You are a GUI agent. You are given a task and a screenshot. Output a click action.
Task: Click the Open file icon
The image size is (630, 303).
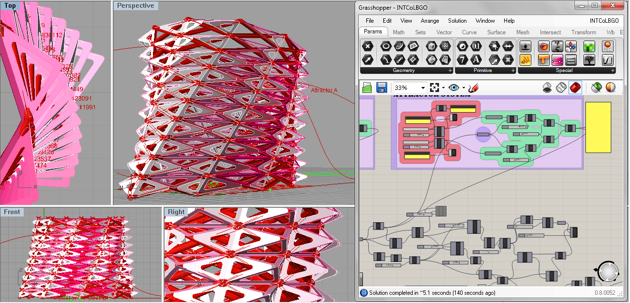367,87
